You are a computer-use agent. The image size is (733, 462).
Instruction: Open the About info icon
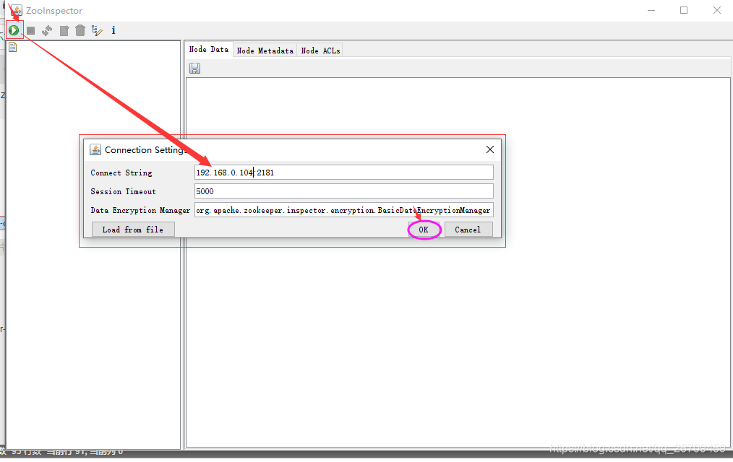tap(113, 30)
